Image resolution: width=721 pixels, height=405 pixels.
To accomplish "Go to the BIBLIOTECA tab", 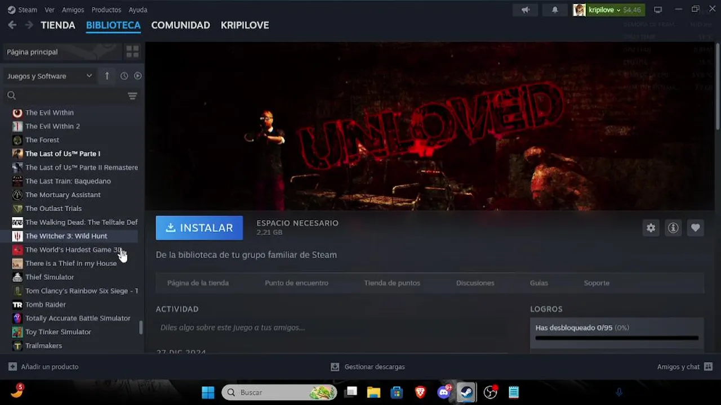I will tap(113, 25).
